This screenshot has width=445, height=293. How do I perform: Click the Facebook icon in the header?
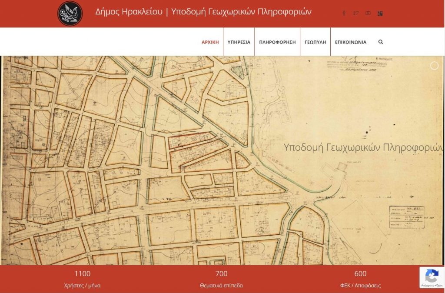coord(344,13)
